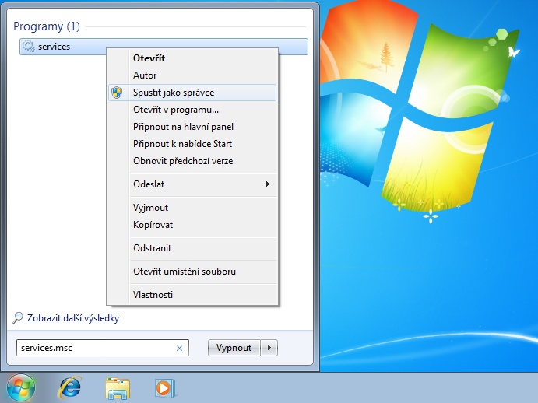The height and width of the screenshot is (403, 538).
Task: Select Připnout k nabídce Start
Action: point(182,144)
